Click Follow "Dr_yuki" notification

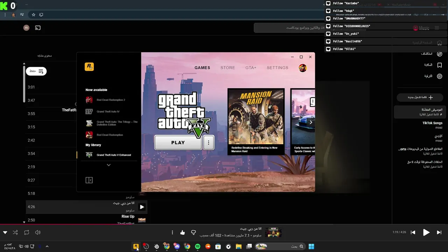point(386,34)
